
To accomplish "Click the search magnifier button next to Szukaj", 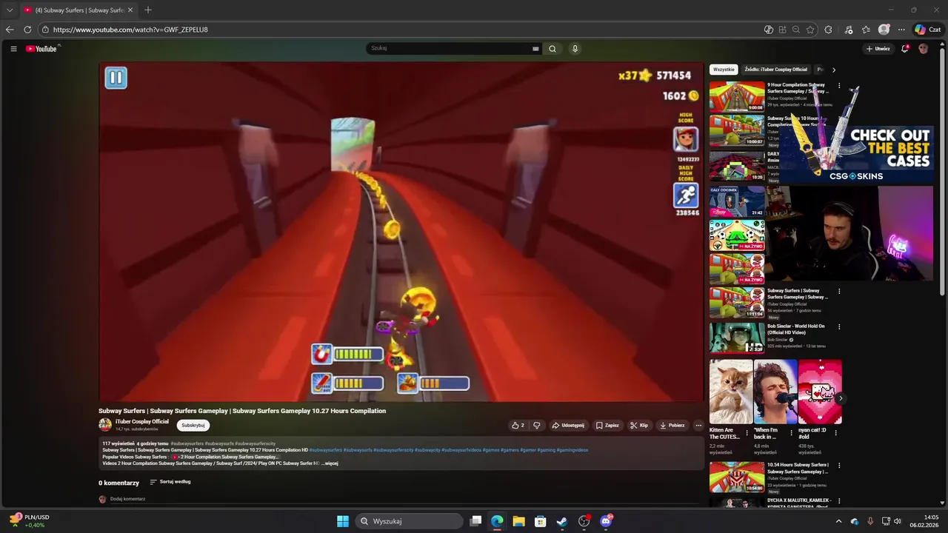I will 552,49.
